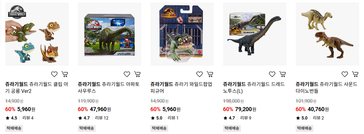Wishlist the 와일드팝업 피규어 item
This screenshot has width=364, height=134.
pyautogui.click(x=200, y=74)
